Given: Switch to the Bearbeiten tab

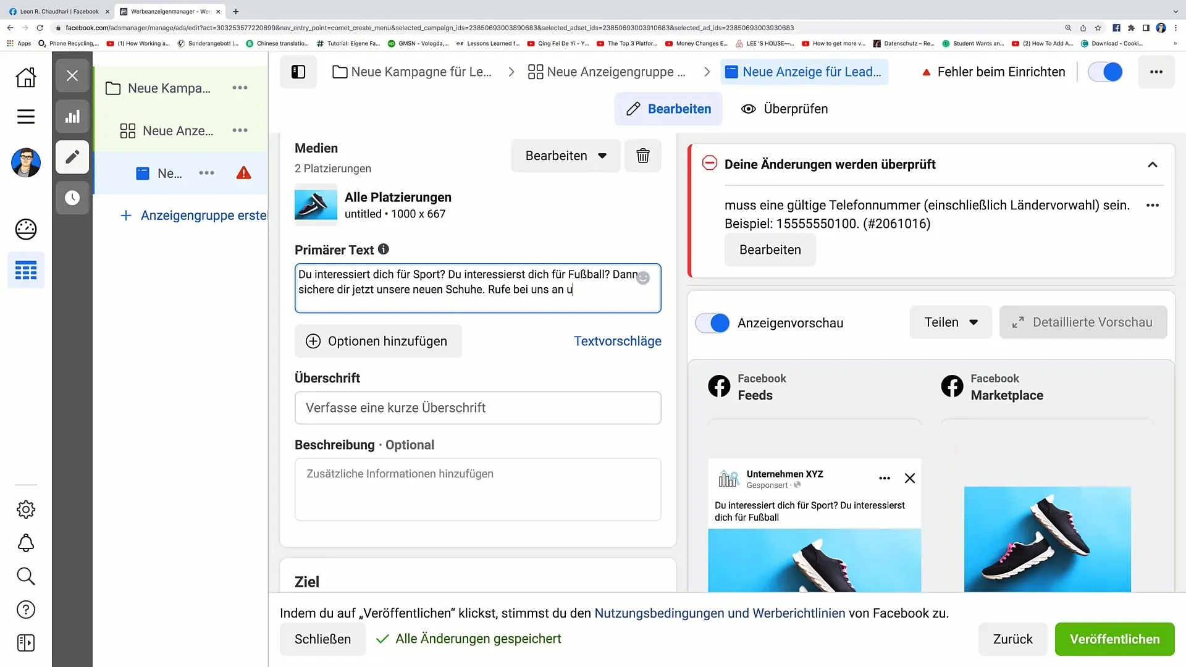Looking at the screenshot, I should pyautogui.click(x=668, y=109).
